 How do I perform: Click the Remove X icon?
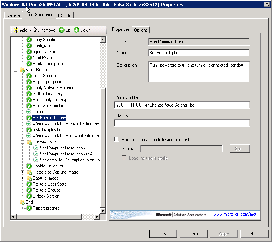click(36, 30)
